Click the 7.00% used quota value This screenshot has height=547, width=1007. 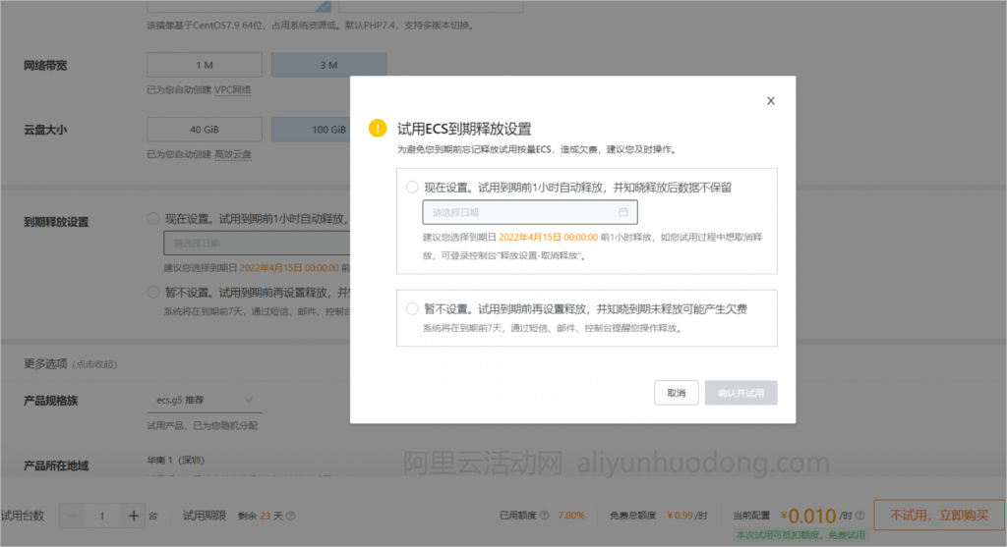(571, 516)
